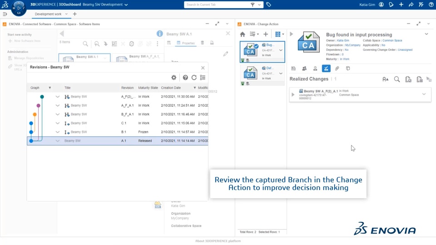The width and height of the screenshot is (436, 245).
Task: Toggle the dashboard side menu icon
Action: pos(5,14)
